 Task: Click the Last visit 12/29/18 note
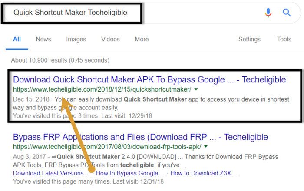pyautogui.click(x=127, y=116)
